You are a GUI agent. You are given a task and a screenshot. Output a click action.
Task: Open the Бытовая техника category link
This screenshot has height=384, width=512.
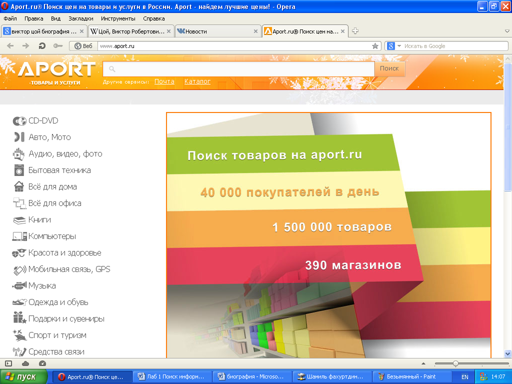point(59,170)
